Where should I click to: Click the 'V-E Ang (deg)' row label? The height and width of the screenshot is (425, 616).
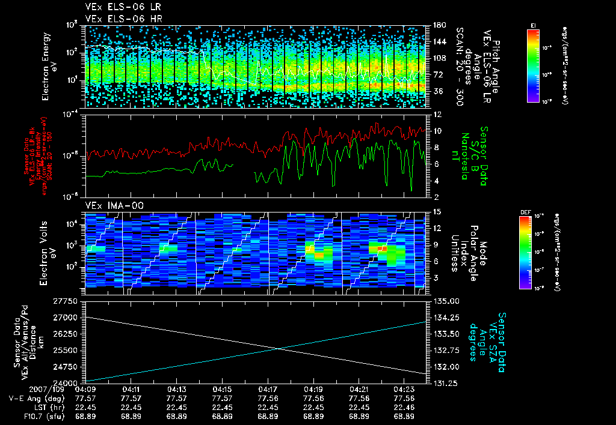pos(36,399)
